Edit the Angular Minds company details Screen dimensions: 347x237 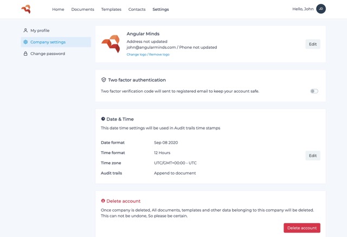[x=312, y=44]
